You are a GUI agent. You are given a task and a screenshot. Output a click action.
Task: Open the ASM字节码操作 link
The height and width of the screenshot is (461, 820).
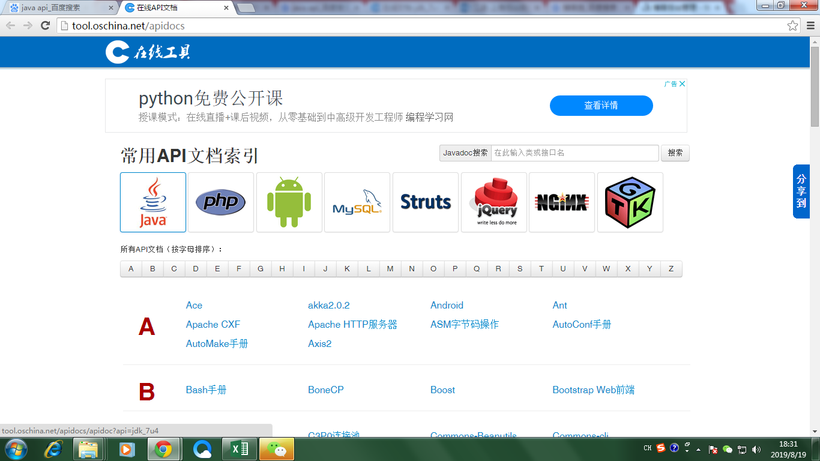465,324
